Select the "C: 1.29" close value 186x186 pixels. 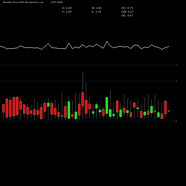coord(67,12)
